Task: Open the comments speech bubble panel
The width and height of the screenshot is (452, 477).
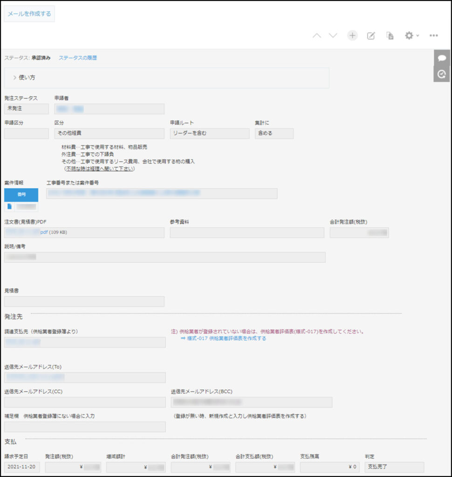Action: [x=441, y=58]
